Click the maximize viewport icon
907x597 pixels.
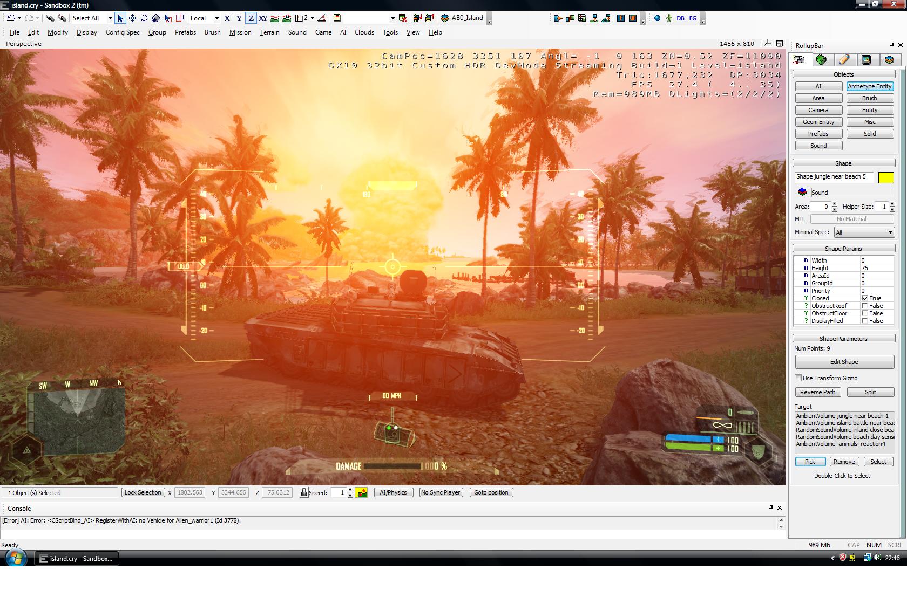coord(780,43)
